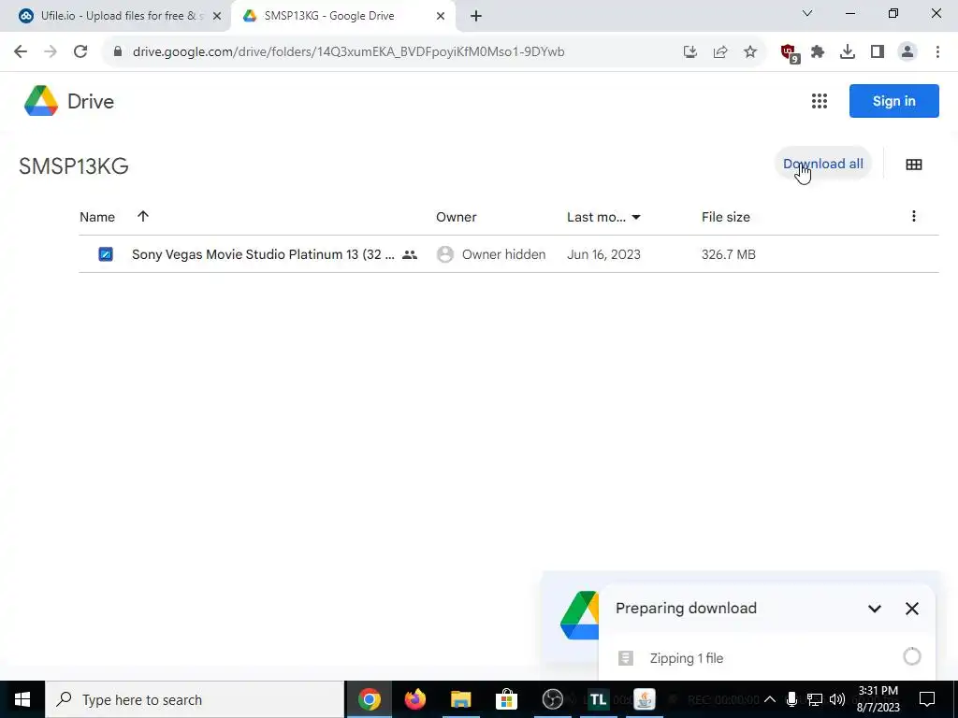Click the Windows search box
Viewport: 958px width, 718px height.
pos(195,699)
